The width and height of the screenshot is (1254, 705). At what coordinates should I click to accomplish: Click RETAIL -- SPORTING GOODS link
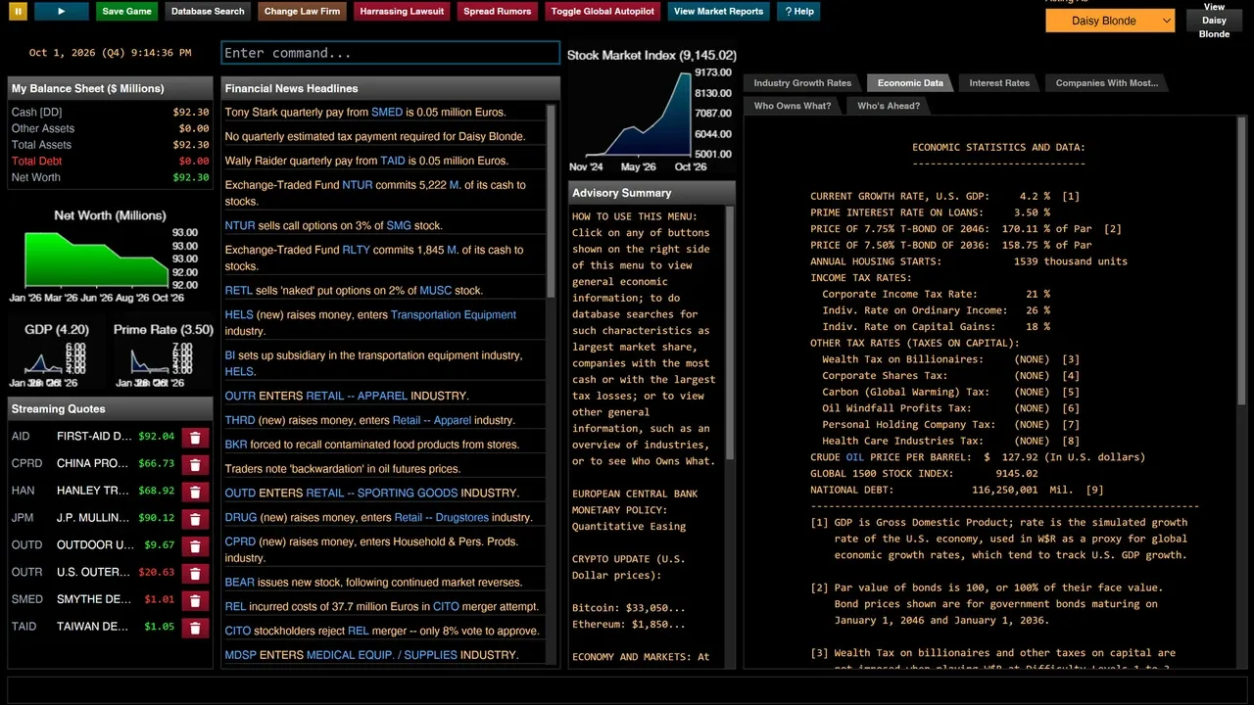pos(382,493)
